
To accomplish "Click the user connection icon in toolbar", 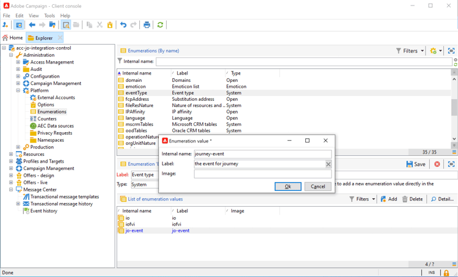I will point(5,25).
